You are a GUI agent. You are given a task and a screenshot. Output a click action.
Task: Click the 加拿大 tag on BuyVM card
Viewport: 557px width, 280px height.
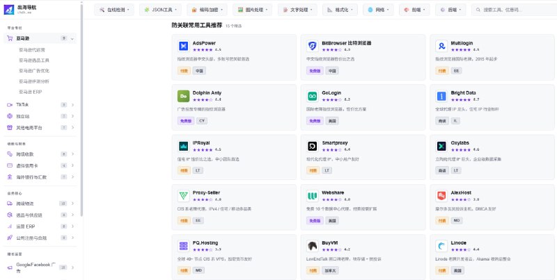coord(329,270)
